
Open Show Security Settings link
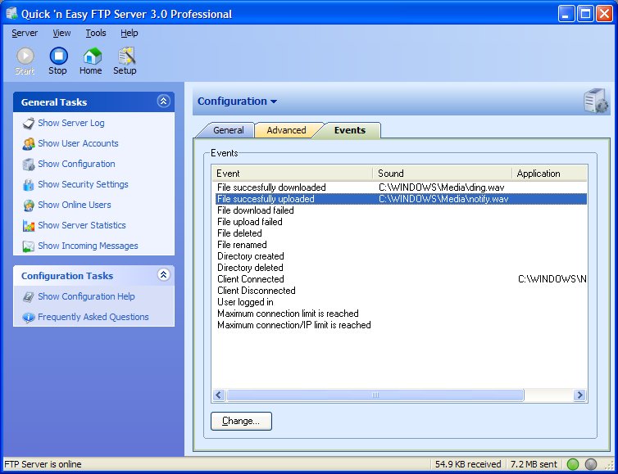coord(83,185)
